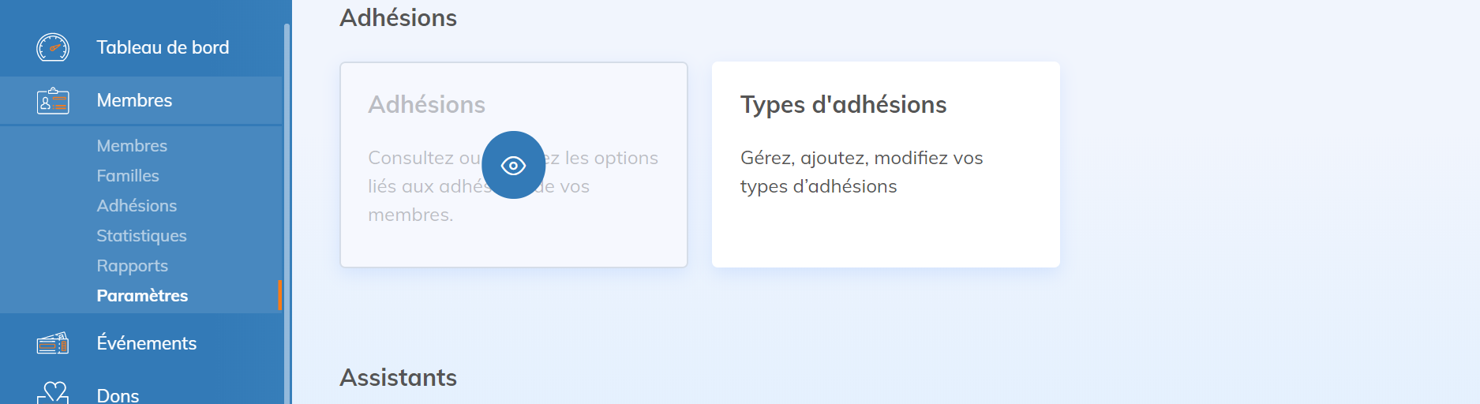Click the eye icon on Adhésions card

[513, 165]
